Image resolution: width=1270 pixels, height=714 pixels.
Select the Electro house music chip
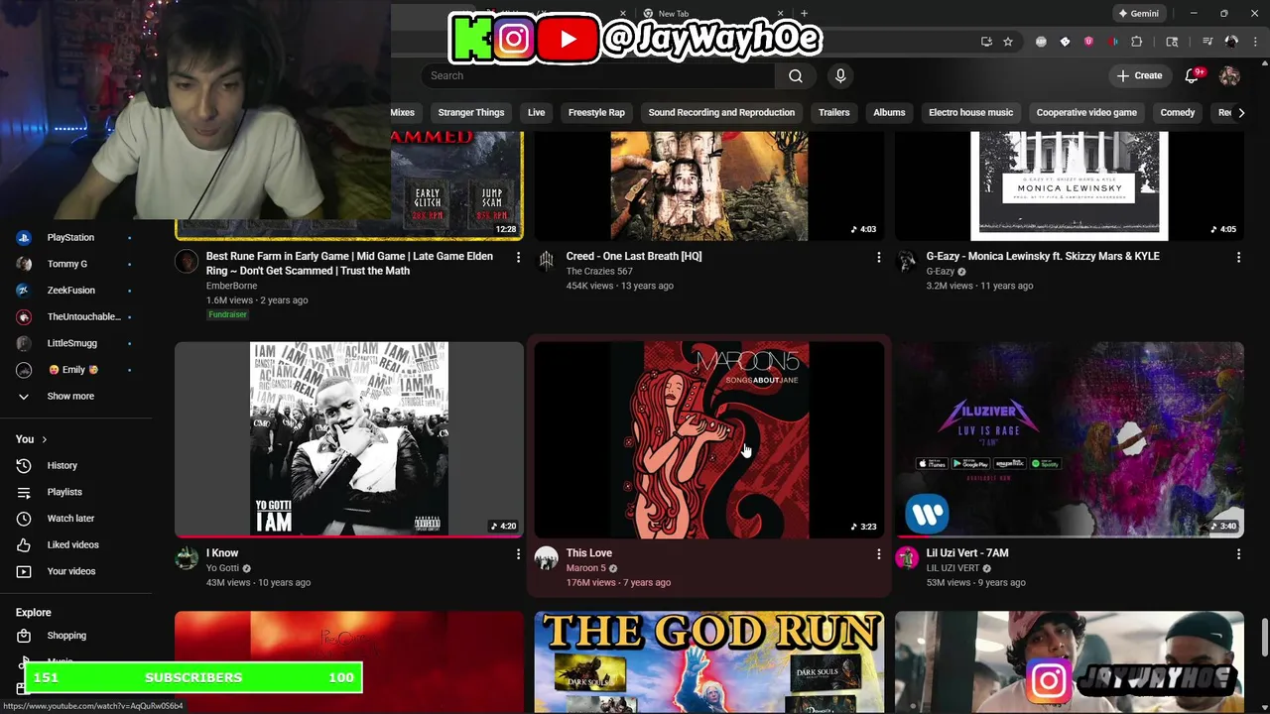click(970, 113)
